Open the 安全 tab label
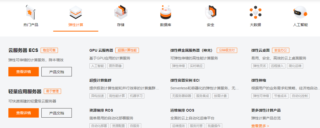 (211, 25)
